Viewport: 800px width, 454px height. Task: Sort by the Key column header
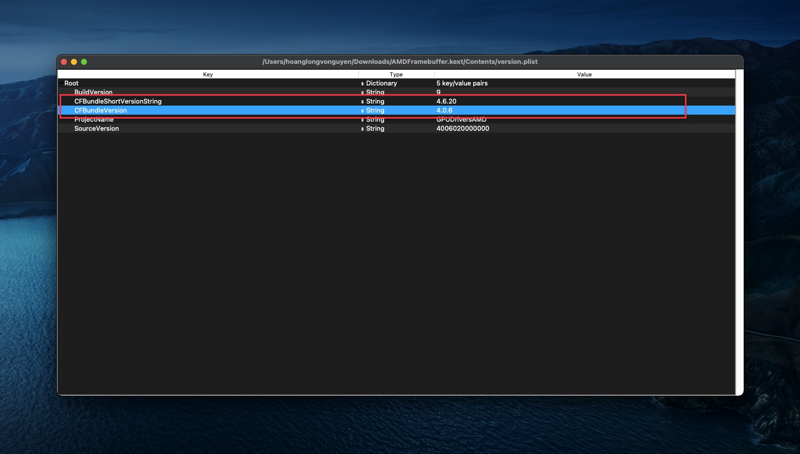(208, 74)
